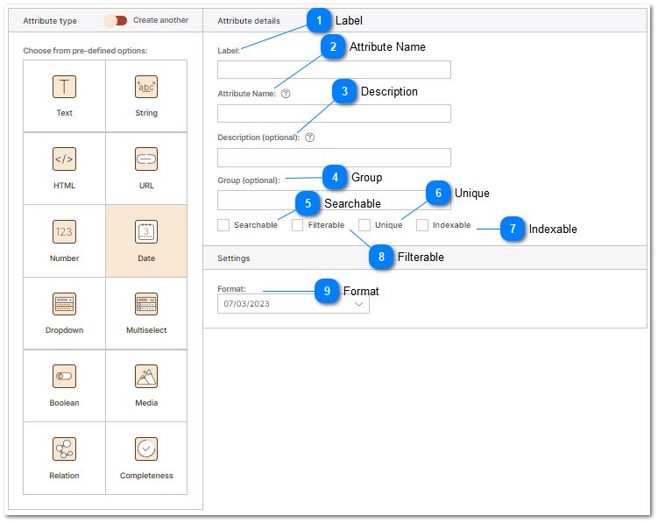Viewport: 658px width, 523px height.
Task: Pick the Completeness attribute type
Action: pyautogui.click(x=146, y=450)
